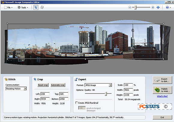Click the left-middle crop handle

7,41
